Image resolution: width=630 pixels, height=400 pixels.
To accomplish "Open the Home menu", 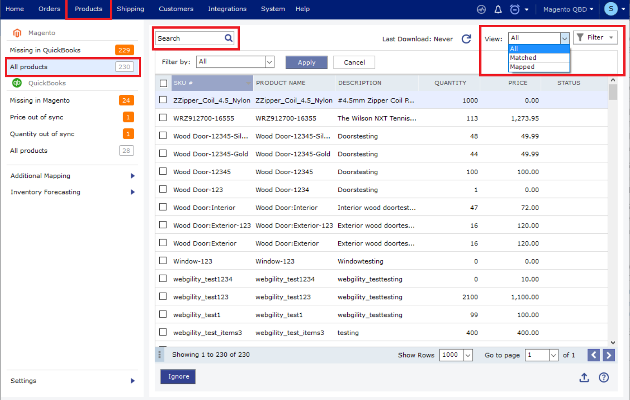I will click(15, 9).
